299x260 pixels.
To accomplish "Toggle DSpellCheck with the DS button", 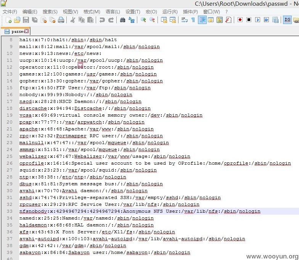I will click(287, 20).
